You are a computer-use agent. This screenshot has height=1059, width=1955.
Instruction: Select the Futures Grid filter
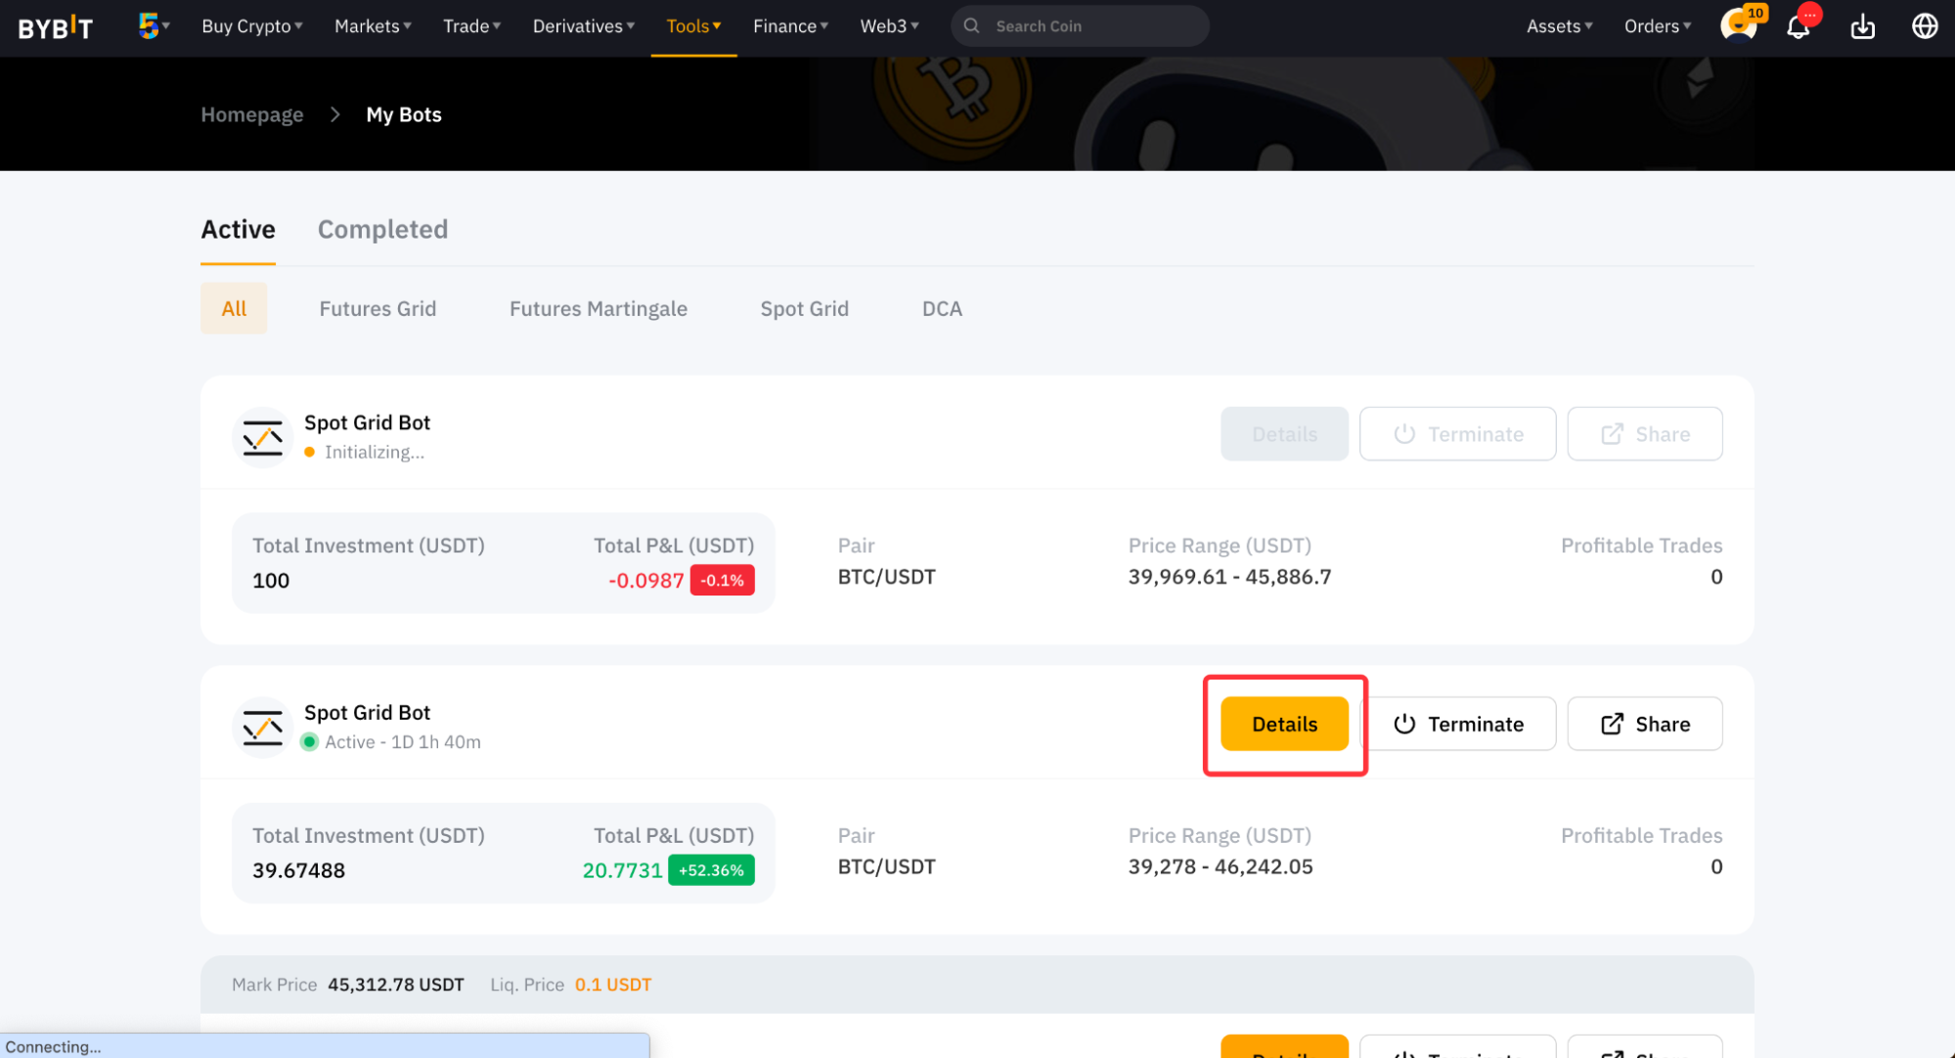(x=378, y=309)
